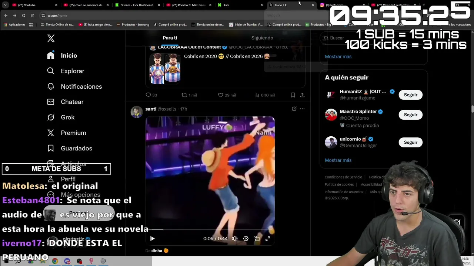Image resolution: width=474 pixels, height=266 pixels.
Task: Follow HumanitZ account
Action: [x=410, y=95]
